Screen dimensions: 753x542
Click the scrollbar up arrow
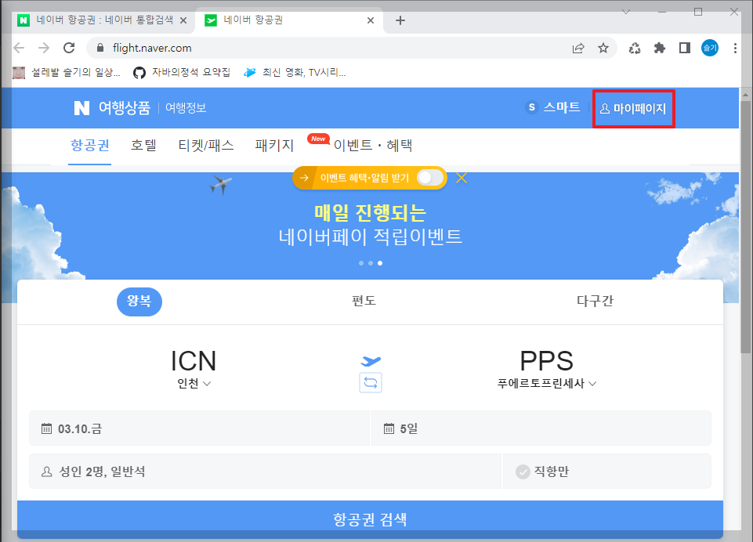[x=745, y=95]
